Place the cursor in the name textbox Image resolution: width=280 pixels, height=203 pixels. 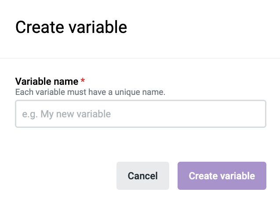(141, 114)
